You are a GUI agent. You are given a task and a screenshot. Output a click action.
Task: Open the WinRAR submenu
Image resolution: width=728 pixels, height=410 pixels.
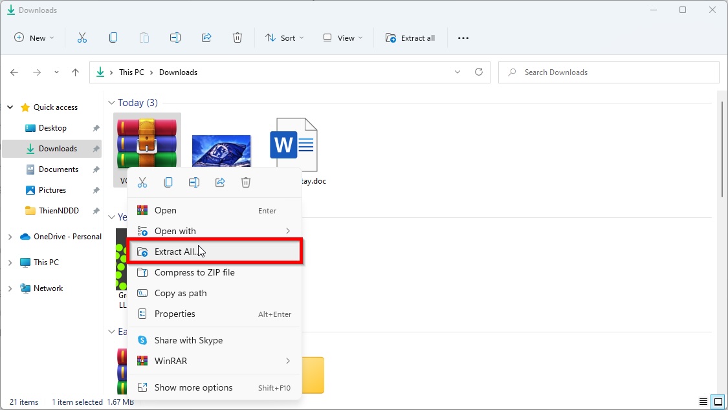214,361
